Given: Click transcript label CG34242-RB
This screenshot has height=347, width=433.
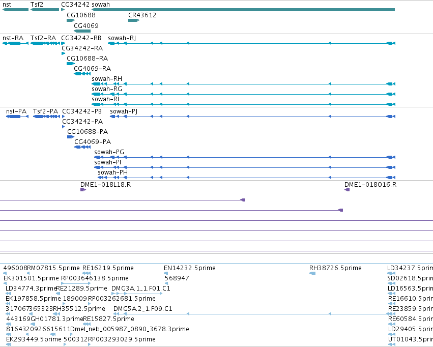Looking at the screenshot, I should [x=81, y=38].
